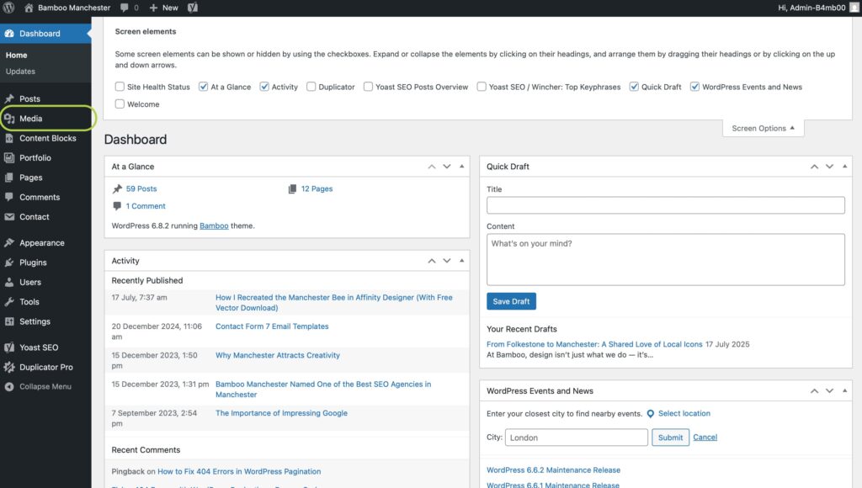Screen dimensions: 862x488
Task: Click the Comments icon in sidebar
Action: pos(9,197)
